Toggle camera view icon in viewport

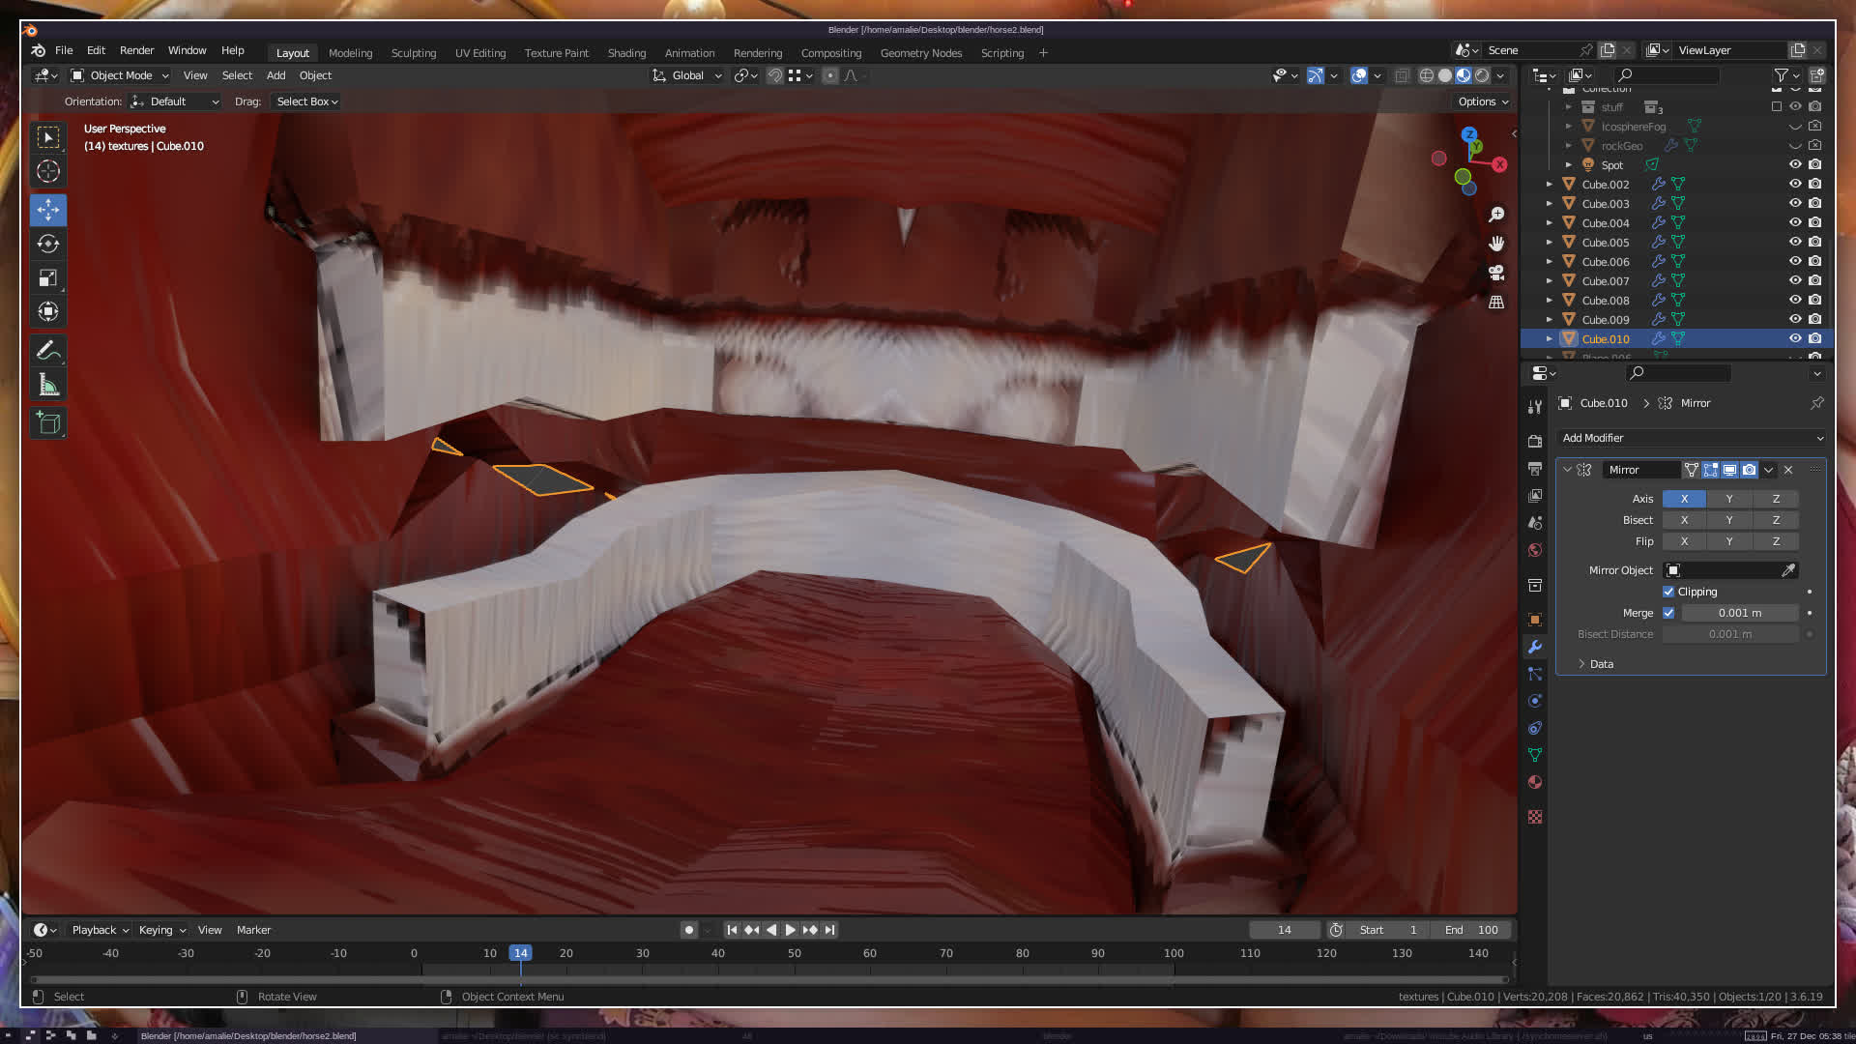pos(1496,273)
